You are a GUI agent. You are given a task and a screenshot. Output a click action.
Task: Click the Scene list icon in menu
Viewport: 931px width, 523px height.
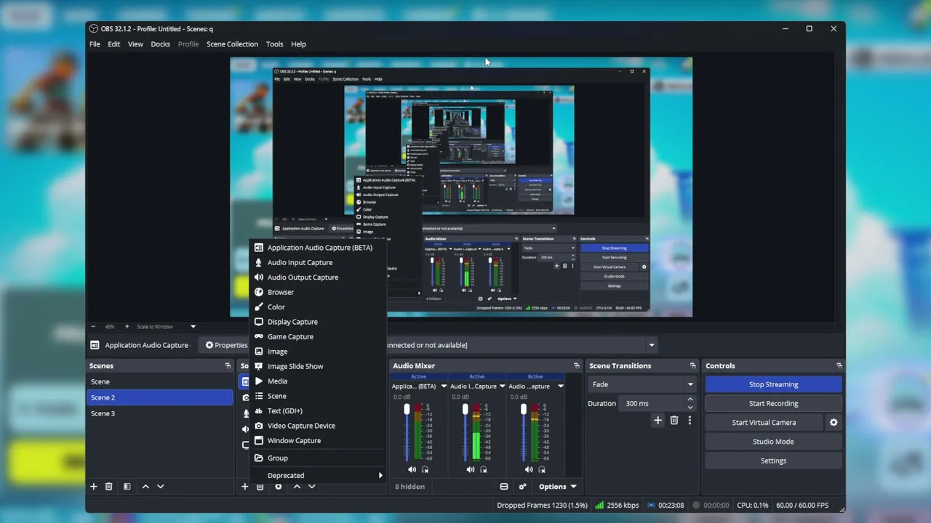tap(258, 396)
